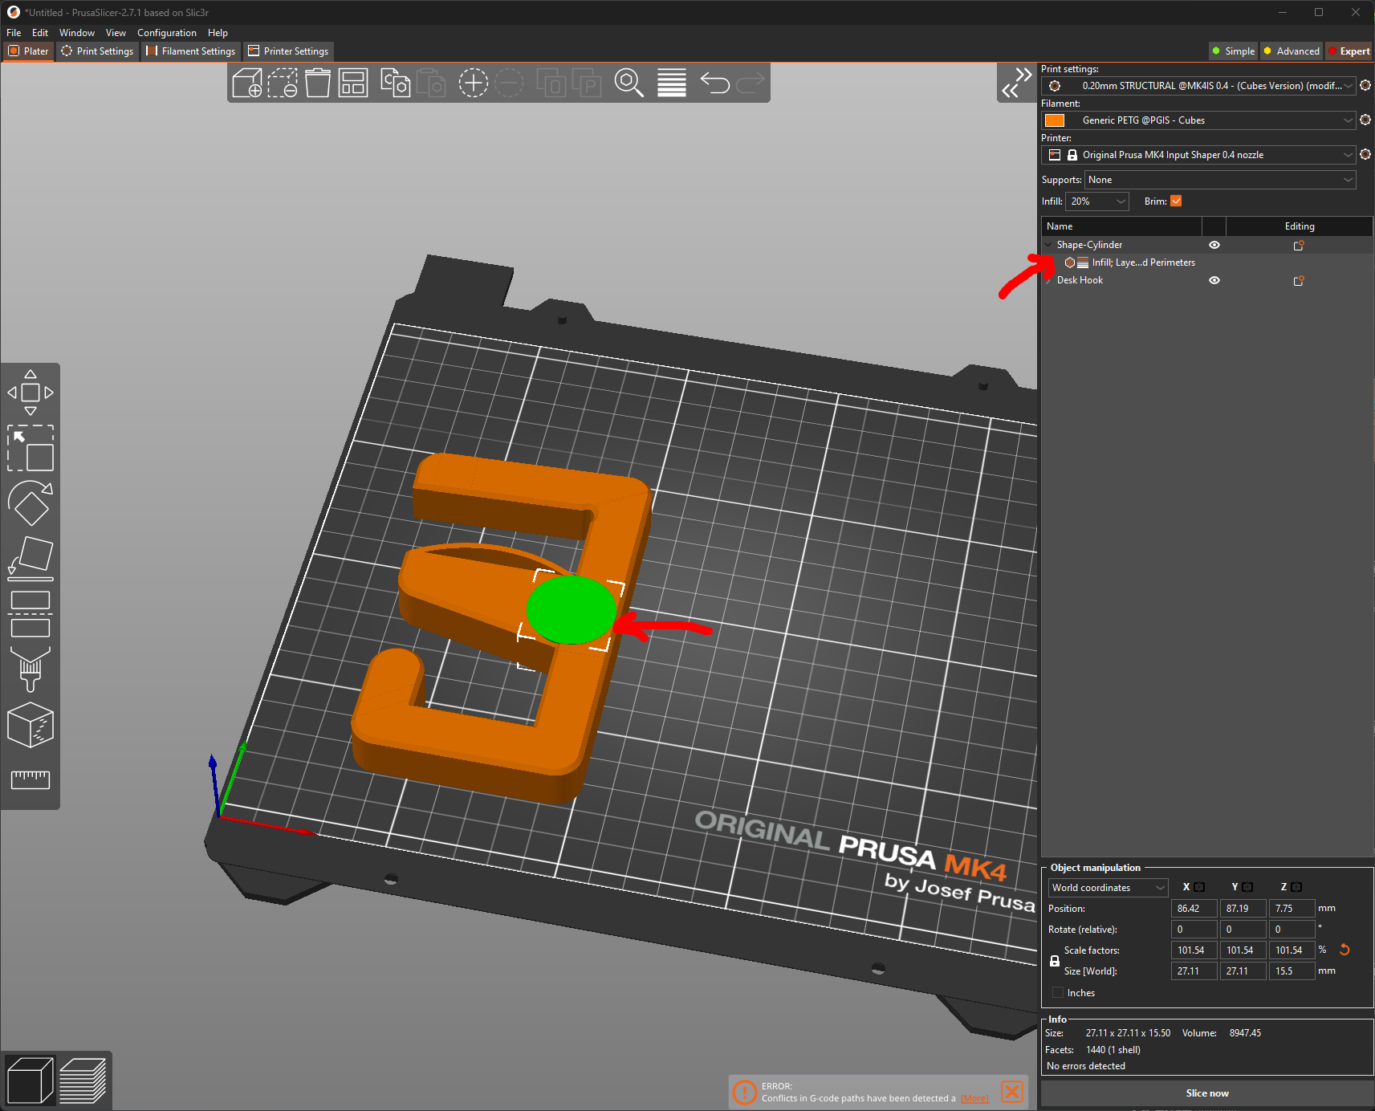This screenshot has width=1375, height=1111.
Task: Click the filament preset edit gear icon
Action: (1365, 120)
